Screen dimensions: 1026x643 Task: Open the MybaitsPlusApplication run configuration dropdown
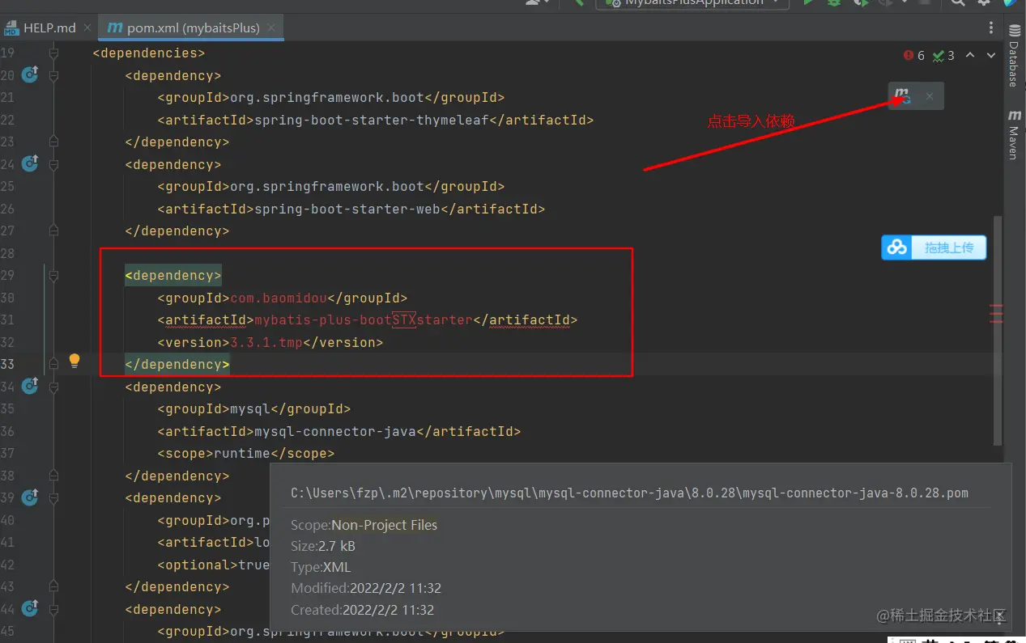coord(692,2)
